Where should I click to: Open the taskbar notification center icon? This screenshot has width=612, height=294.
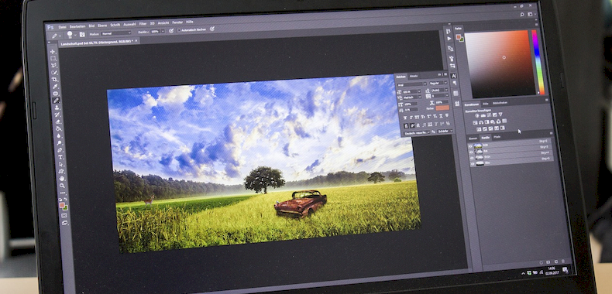click(565, 270)
